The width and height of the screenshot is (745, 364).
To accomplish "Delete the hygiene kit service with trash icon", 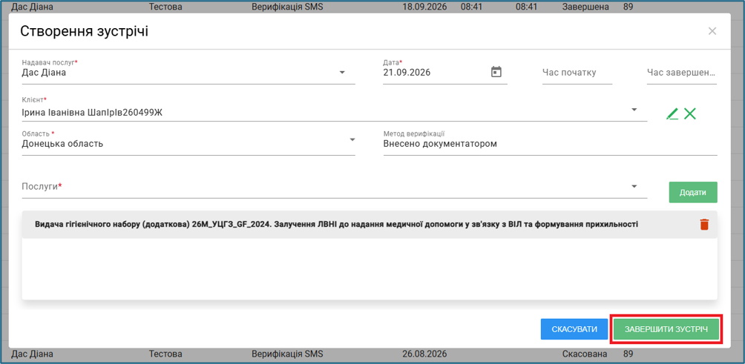I will pyautogui.click(x=704, y=224).
